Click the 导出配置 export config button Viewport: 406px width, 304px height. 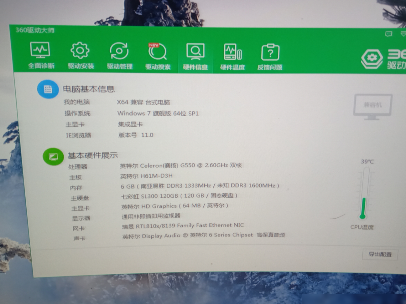point(380,254)
